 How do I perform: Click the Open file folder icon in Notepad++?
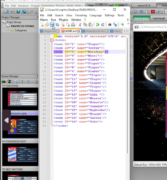46,25
